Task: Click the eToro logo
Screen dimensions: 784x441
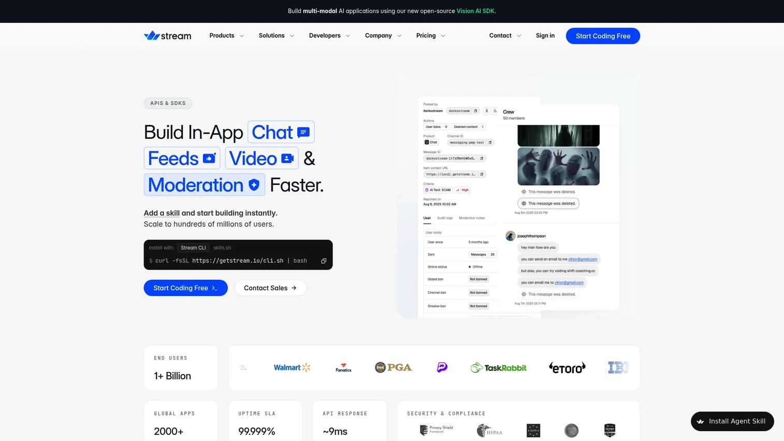Action: coord(568,367)
